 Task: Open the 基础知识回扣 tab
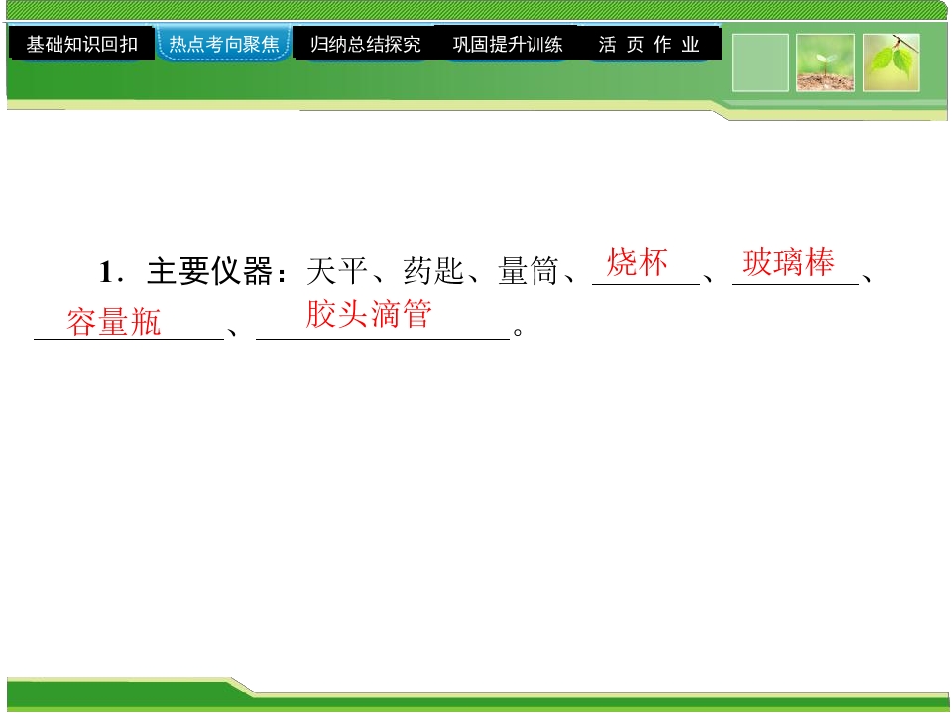tap(81, 44)
